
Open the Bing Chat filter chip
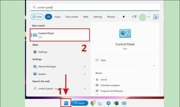coord(37,17)
